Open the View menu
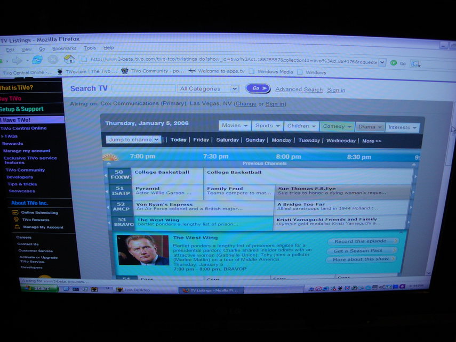This screenshot has height=342, width=456. pyautogui.click(x=27, y=50)
